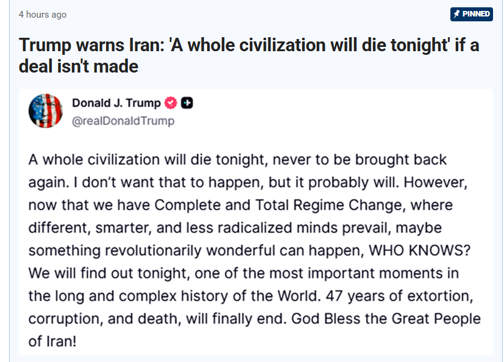Open the '4 hours ago' timestamp
The height and width of the screenshot is (362, 504).
(43, 15)
